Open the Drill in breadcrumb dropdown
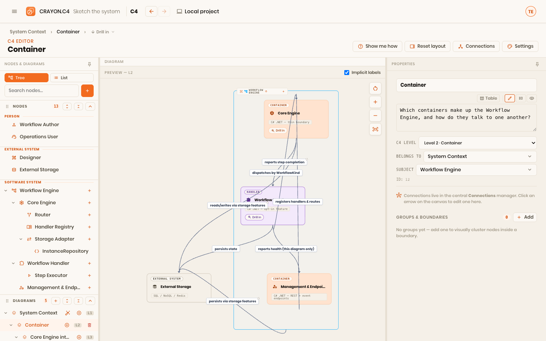This screenshot has width=546, height=341. click(x=103, y=32)
